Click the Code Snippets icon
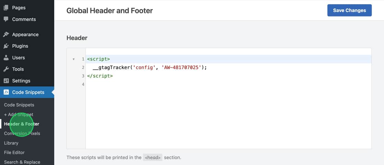 coord(6,92)
